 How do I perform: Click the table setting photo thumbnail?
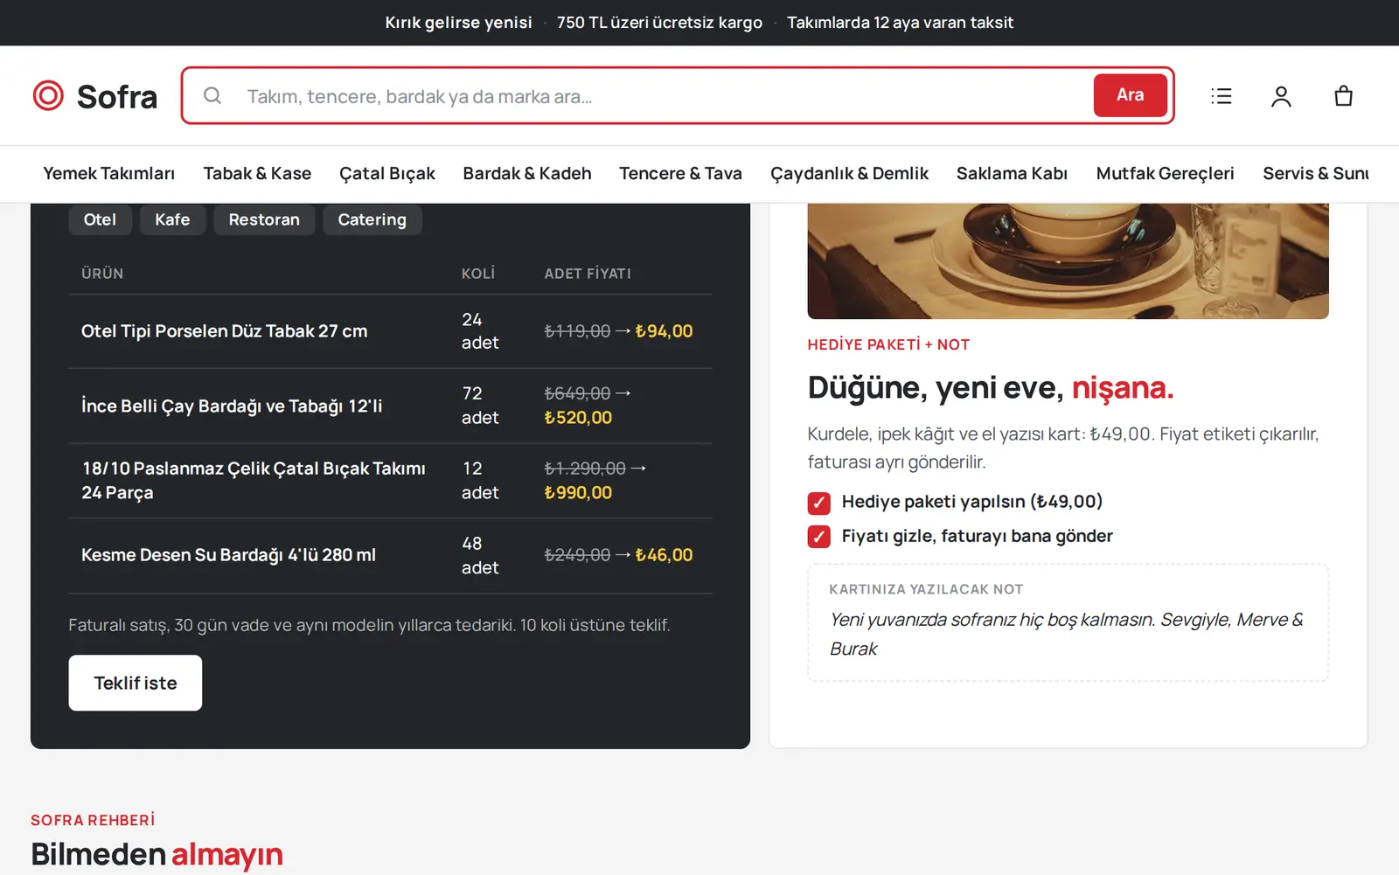point(1068,261)
